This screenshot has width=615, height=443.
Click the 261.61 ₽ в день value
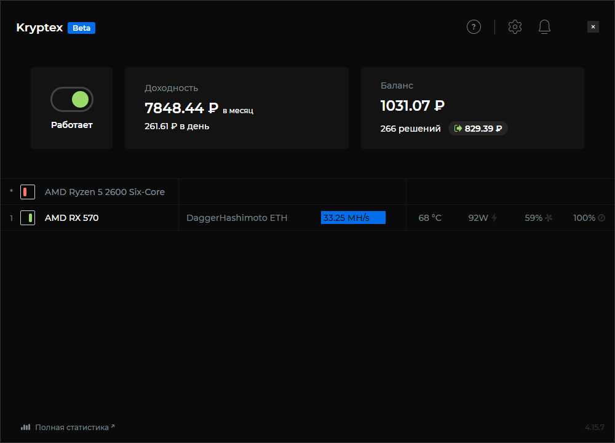pos(177,126)
